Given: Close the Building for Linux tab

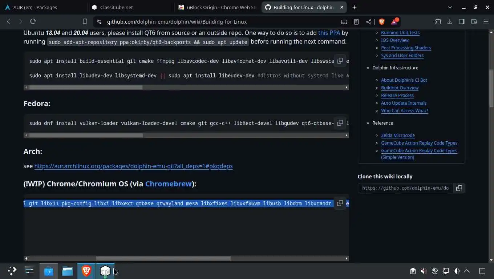Looking at the screenshot, I should click(x=342, y=7).
